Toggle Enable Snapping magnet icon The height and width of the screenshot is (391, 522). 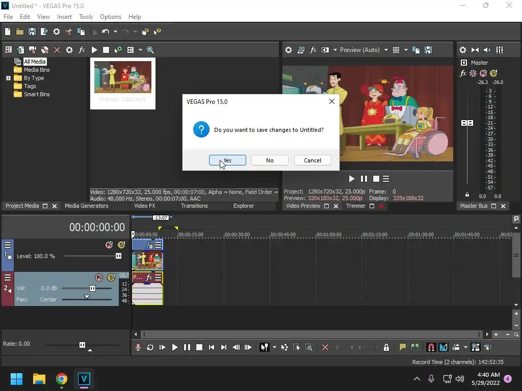click(431, 347)
